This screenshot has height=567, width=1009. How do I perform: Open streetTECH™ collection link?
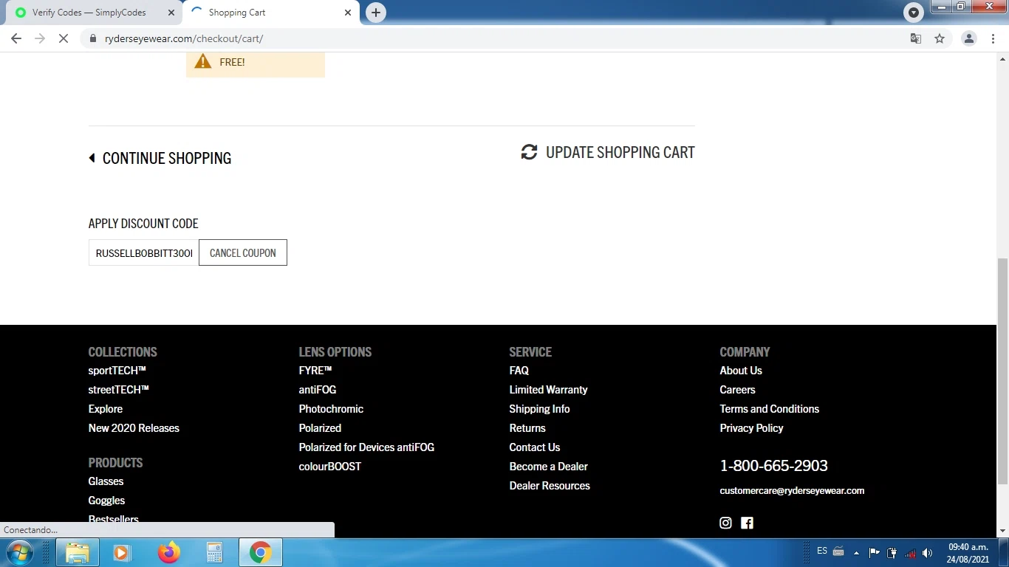coord(119,390)
